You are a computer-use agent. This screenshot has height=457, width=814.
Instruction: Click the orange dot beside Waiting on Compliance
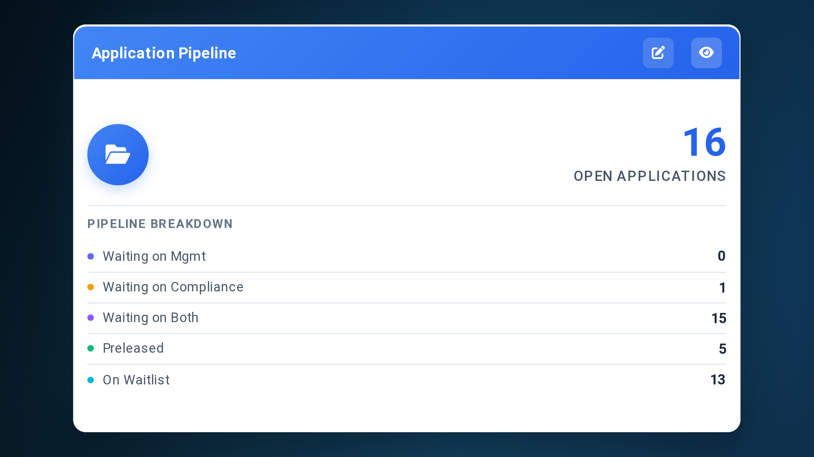[x=91, y=287]
